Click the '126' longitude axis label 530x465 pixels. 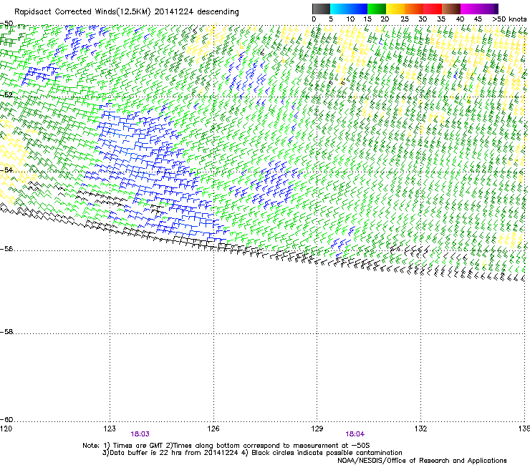coord(213,429)
